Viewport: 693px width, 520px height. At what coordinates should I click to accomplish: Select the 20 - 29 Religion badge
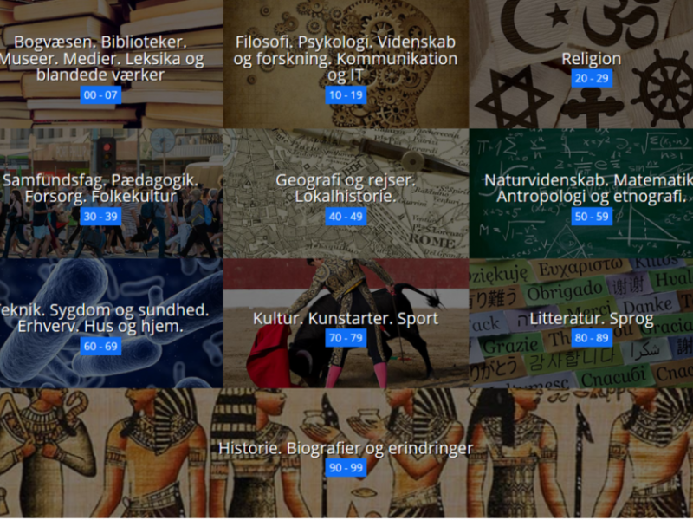tap(592, 78)
